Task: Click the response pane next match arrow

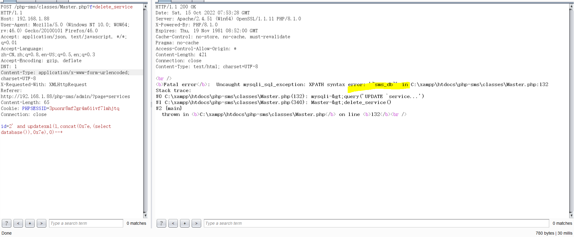Action: (196, 223)
